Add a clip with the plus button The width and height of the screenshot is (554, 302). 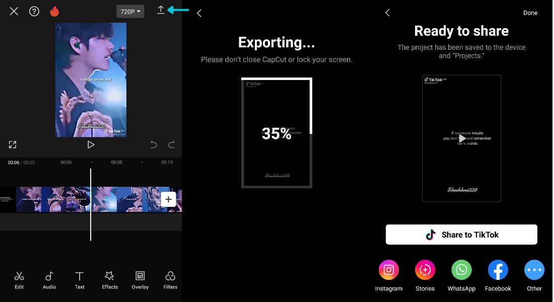coord(169,199)
